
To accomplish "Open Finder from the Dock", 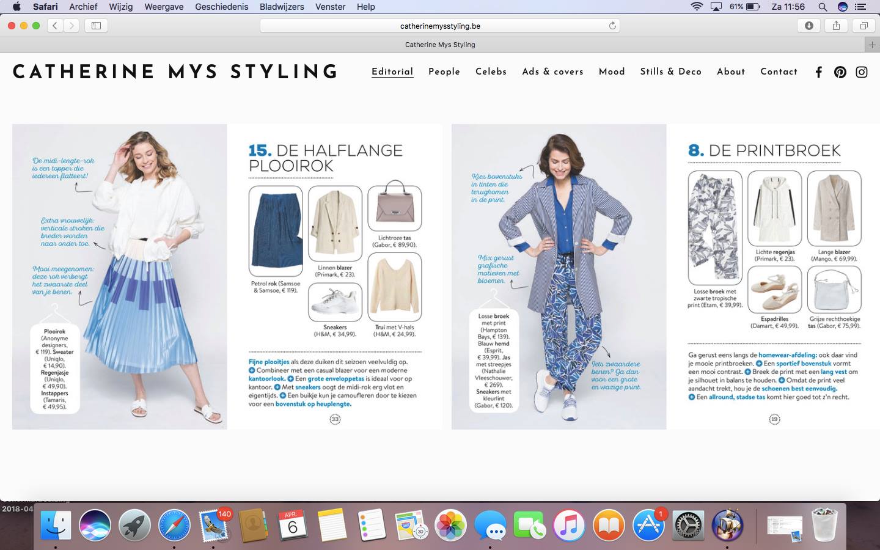I will coord(56,525).
